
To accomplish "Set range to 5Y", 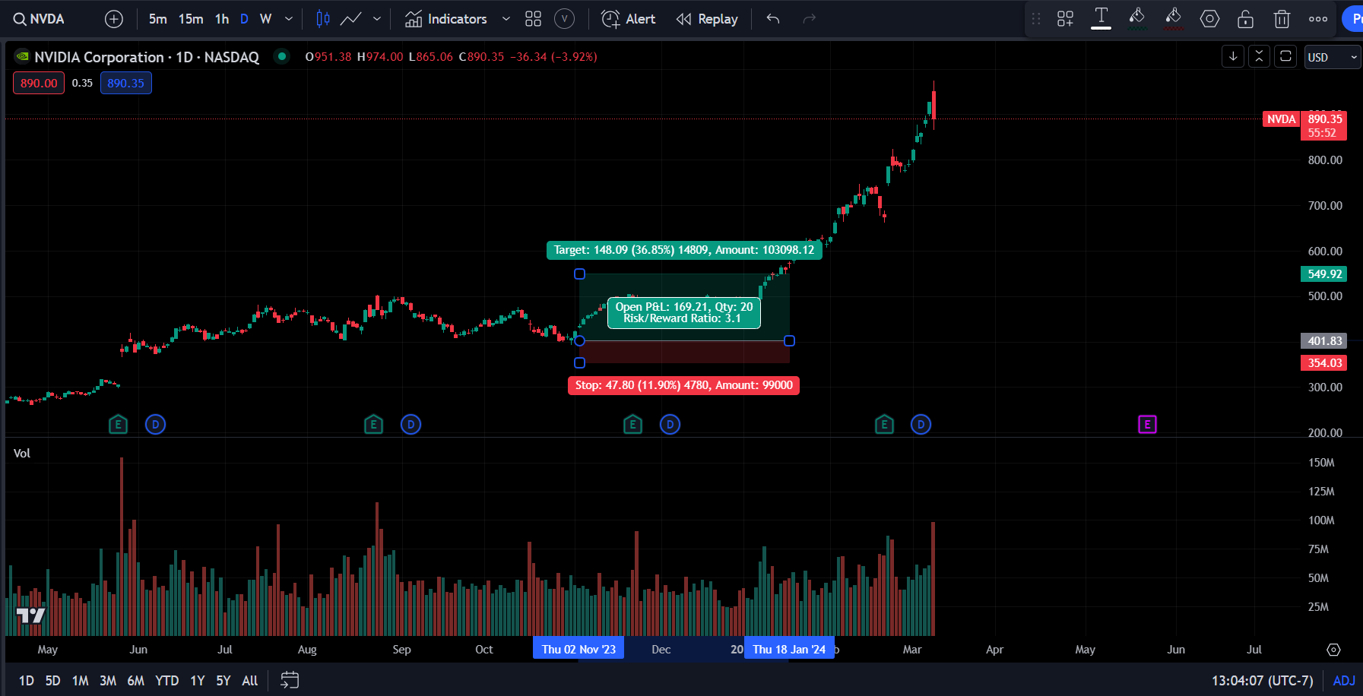I will point(223,681).
